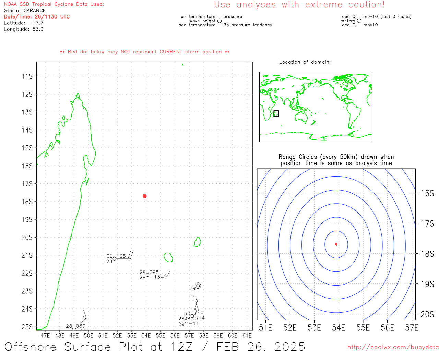439x351 pixels.
Task: Click 'Use analyses with extreme caution!' warning
Action: [x=299, y=5]
